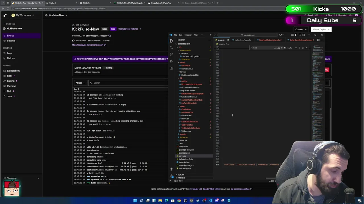Image resolution: width=364 pixels, height=204 pixels.
Task: Open My Workspace switcher dropdown
Action: coord(23,15)
